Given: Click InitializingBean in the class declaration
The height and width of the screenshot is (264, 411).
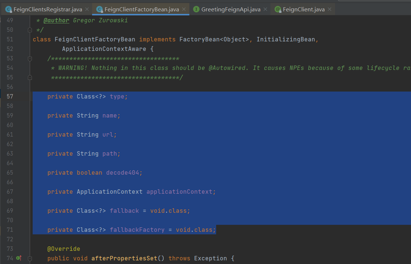Looking at the screenshot, I should [286, 40].
